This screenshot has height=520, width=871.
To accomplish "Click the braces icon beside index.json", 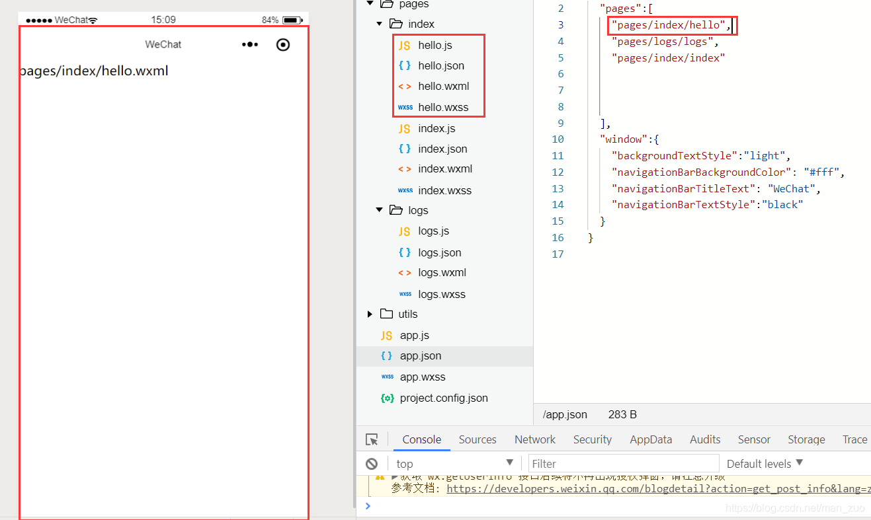I will [404, 149].
